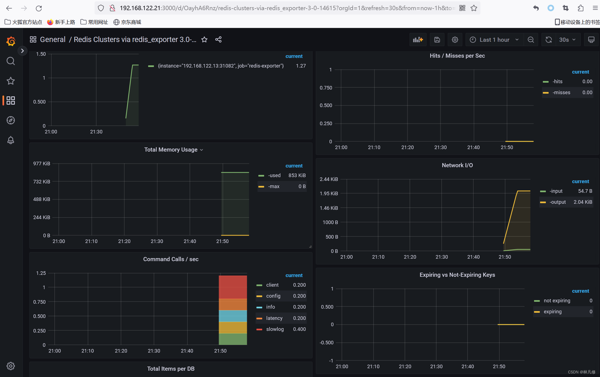
Task: Toggle the -output series in Network legend
Action: tap(557, 202)
